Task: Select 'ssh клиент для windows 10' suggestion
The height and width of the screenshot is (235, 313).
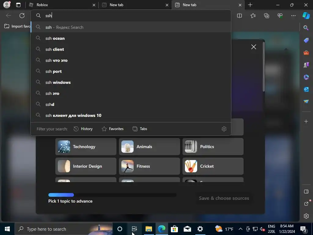Action: [x=131, y=115]
